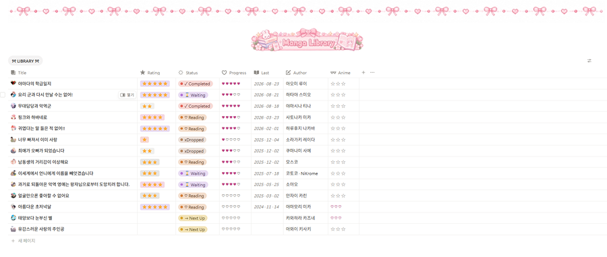Image resolution: width=607 pixels, height=257 pixels.
Task: Click the page icon of 야마다의 학급일지
Action: pyautogui.click(x=13, y=84)
